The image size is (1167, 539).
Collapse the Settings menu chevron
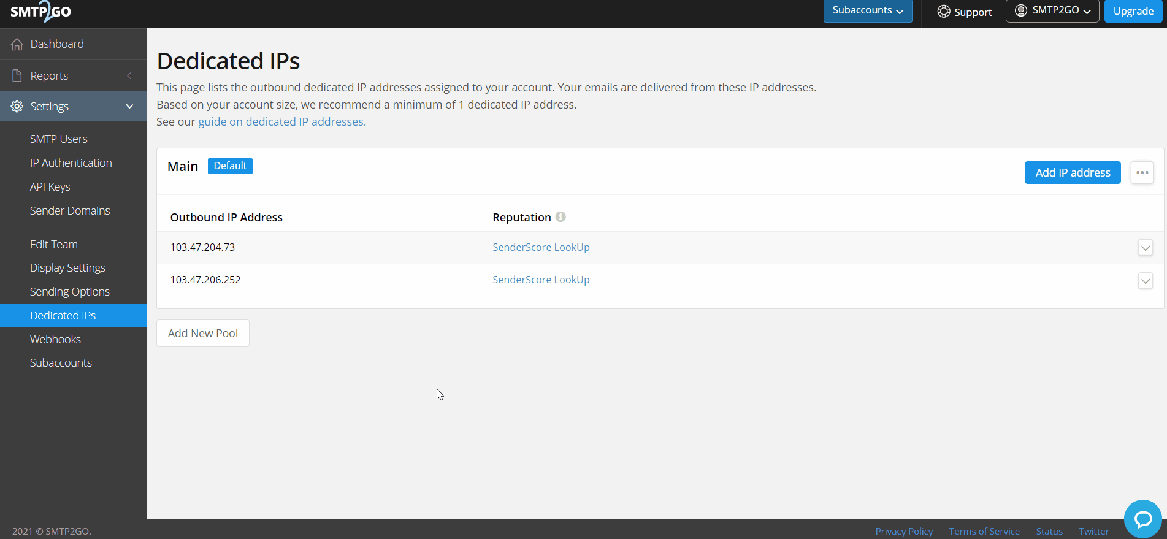click(129, 106)
